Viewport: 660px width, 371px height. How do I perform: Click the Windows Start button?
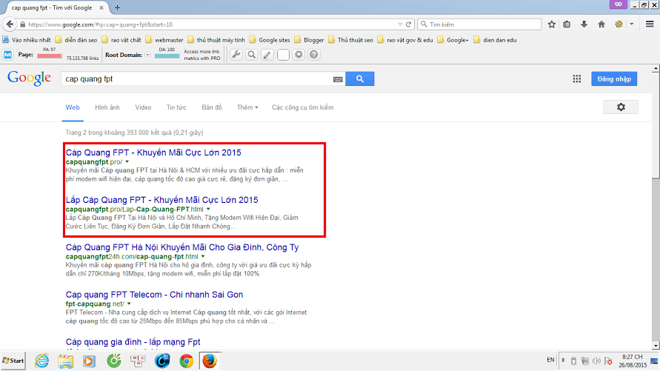pyautogui.click(x=13, y=361)
